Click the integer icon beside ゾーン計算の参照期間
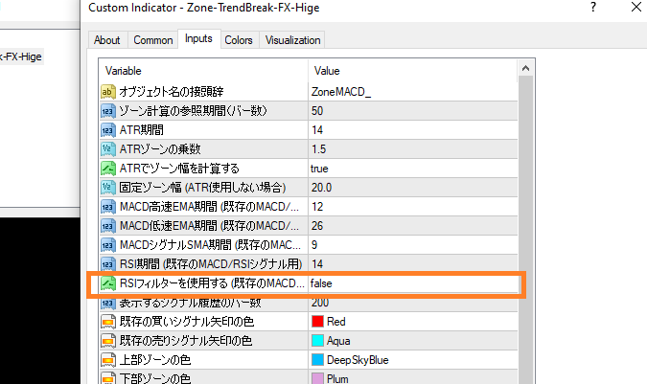647x384 pixels. [108, 111]
